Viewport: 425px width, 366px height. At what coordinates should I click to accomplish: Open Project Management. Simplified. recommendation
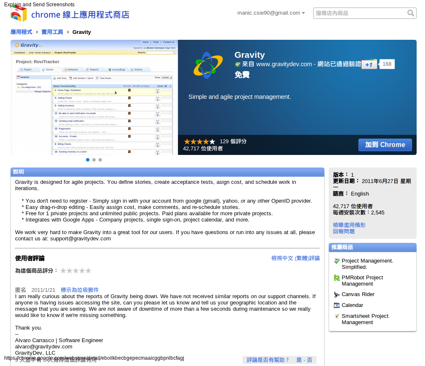(367, 264)
